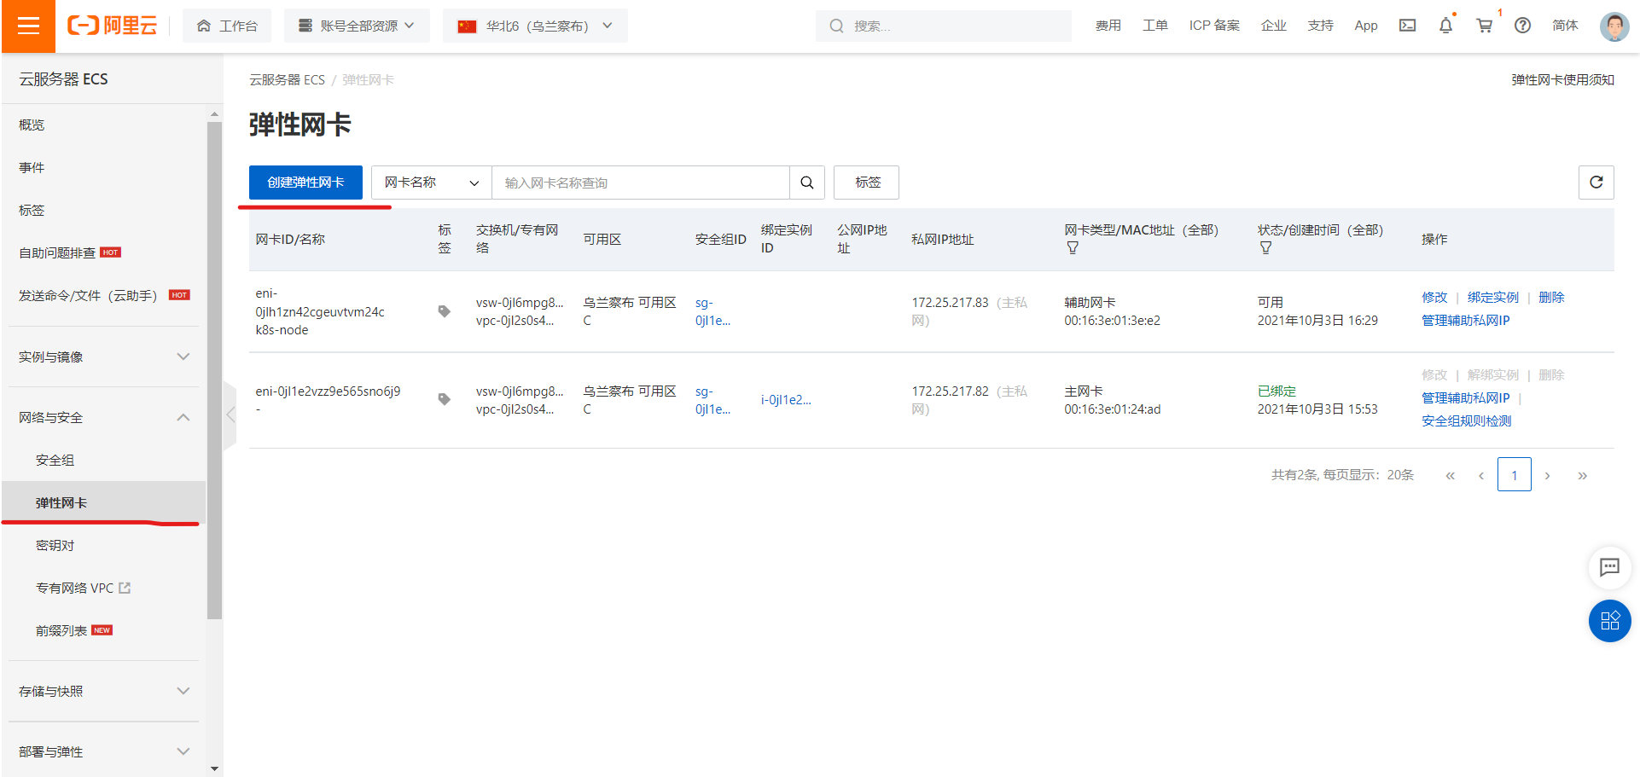Open 工单 in top navigation
The width and height of the screenshot is (1640, 777).
pos(1154,26)
